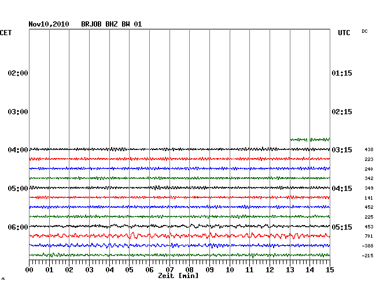
Task: Select the x-axis minute label 07
Action: 169,270
